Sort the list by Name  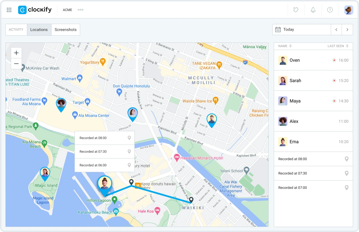(x=285, y=46)
